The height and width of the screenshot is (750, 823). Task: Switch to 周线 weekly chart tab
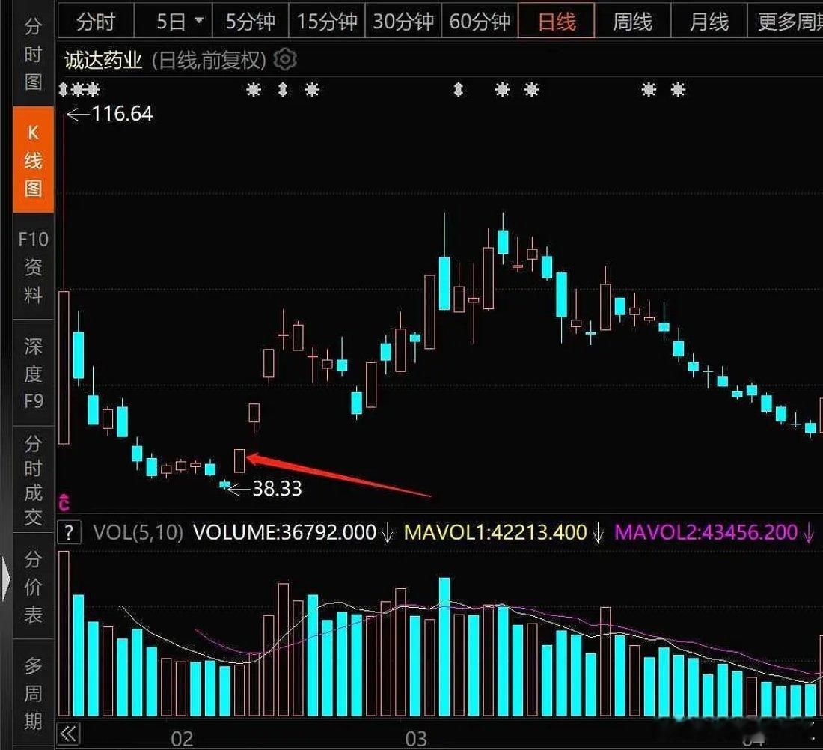[632, 21]
